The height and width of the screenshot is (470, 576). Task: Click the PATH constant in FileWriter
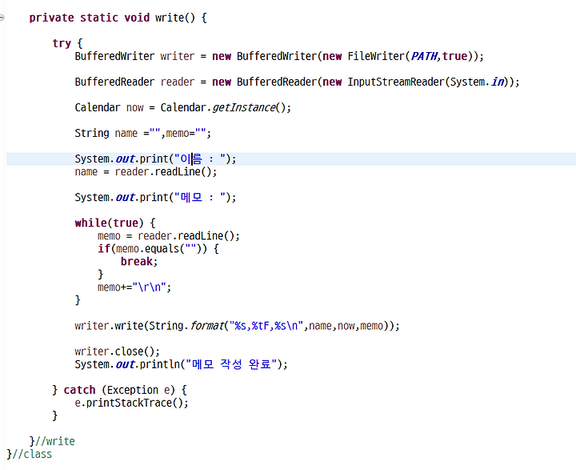424,56
